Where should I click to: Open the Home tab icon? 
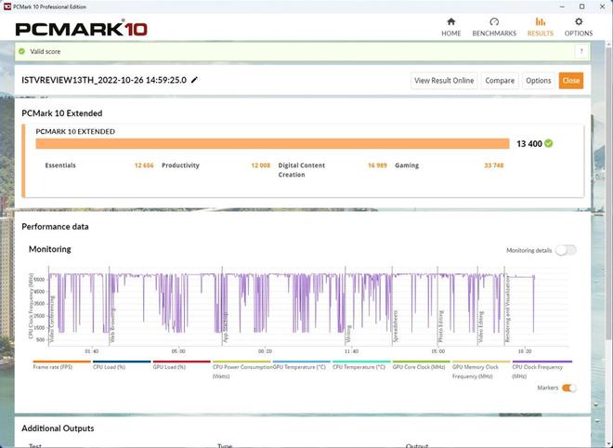(x=450, y=21)
